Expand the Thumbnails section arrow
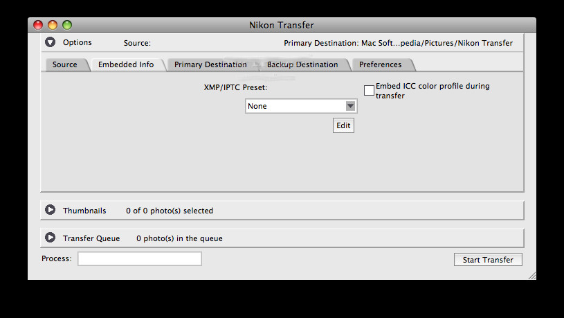564x318 pixels. pos(50,210)
